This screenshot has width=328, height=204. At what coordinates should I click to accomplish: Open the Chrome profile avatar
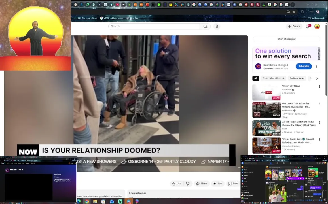tap(318, 12)
